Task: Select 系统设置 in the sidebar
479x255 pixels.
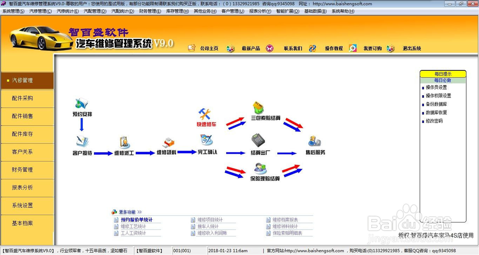Action: (27, 206)
